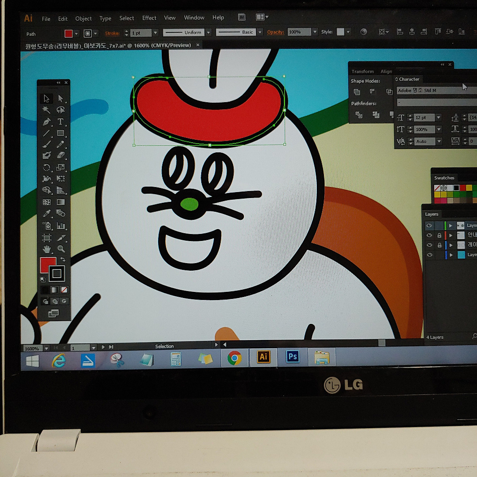Set fill to None in toolbox

(64, 290)
